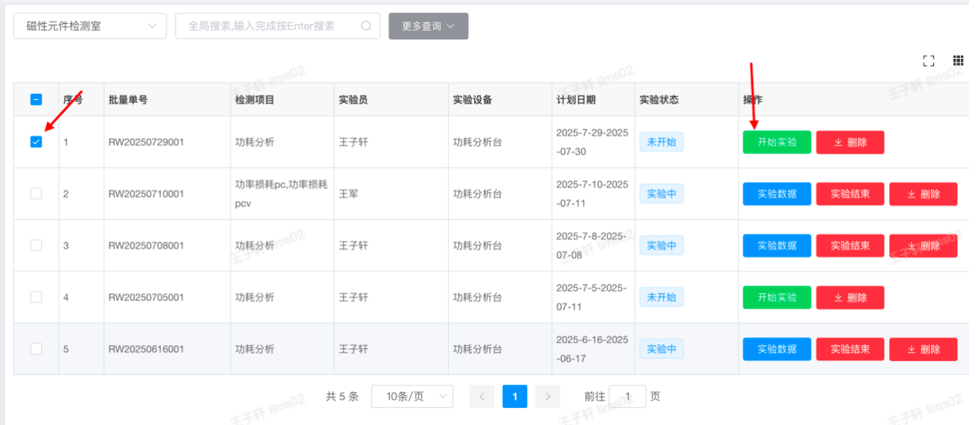
Task: Delete row RW20250616001
Action: [x=923, y=349]
